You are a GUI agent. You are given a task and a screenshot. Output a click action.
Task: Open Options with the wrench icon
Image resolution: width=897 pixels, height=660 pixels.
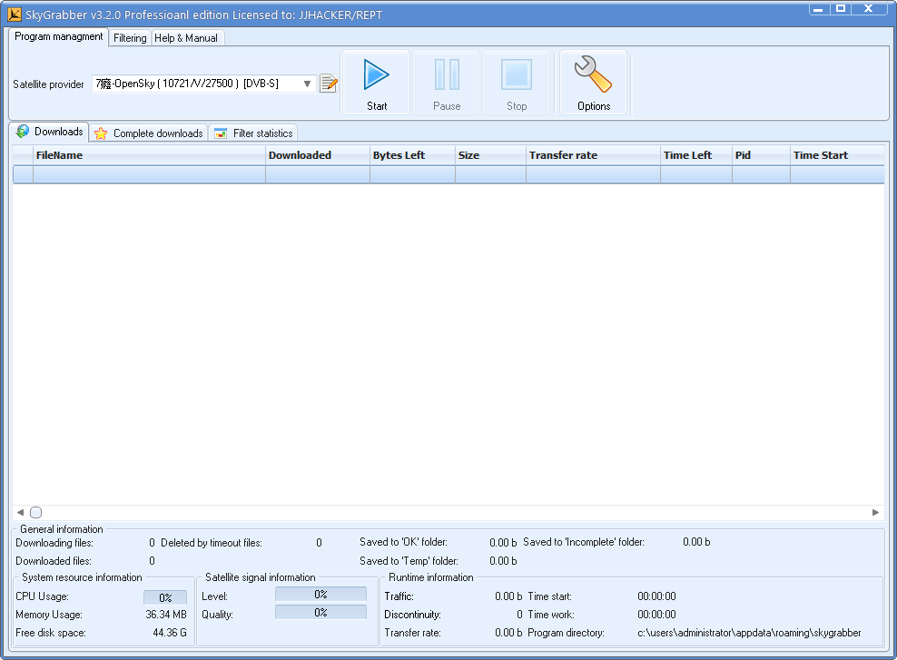pyautogui.click(x=593, y=83)
